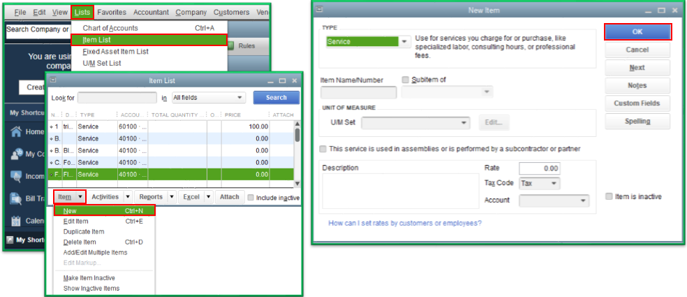Click the New Item window menu icon

coord(319,9)
